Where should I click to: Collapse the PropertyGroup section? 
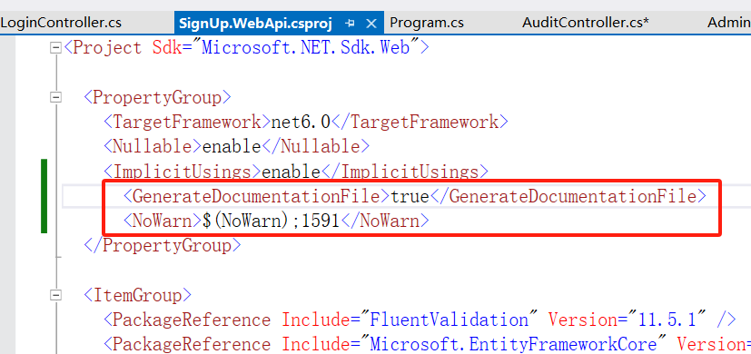(56, 97)
